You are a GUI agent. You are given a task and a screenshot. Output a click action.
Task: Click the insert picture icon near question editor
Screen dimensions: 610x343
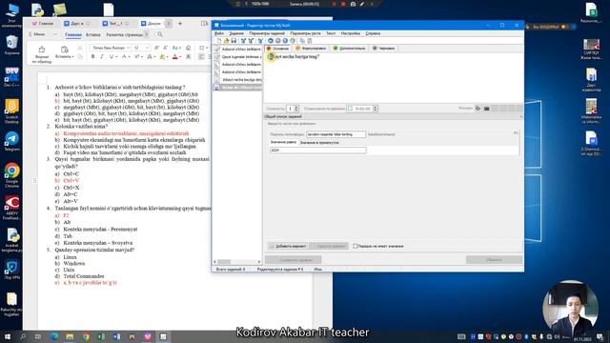[x=478, y=109]
